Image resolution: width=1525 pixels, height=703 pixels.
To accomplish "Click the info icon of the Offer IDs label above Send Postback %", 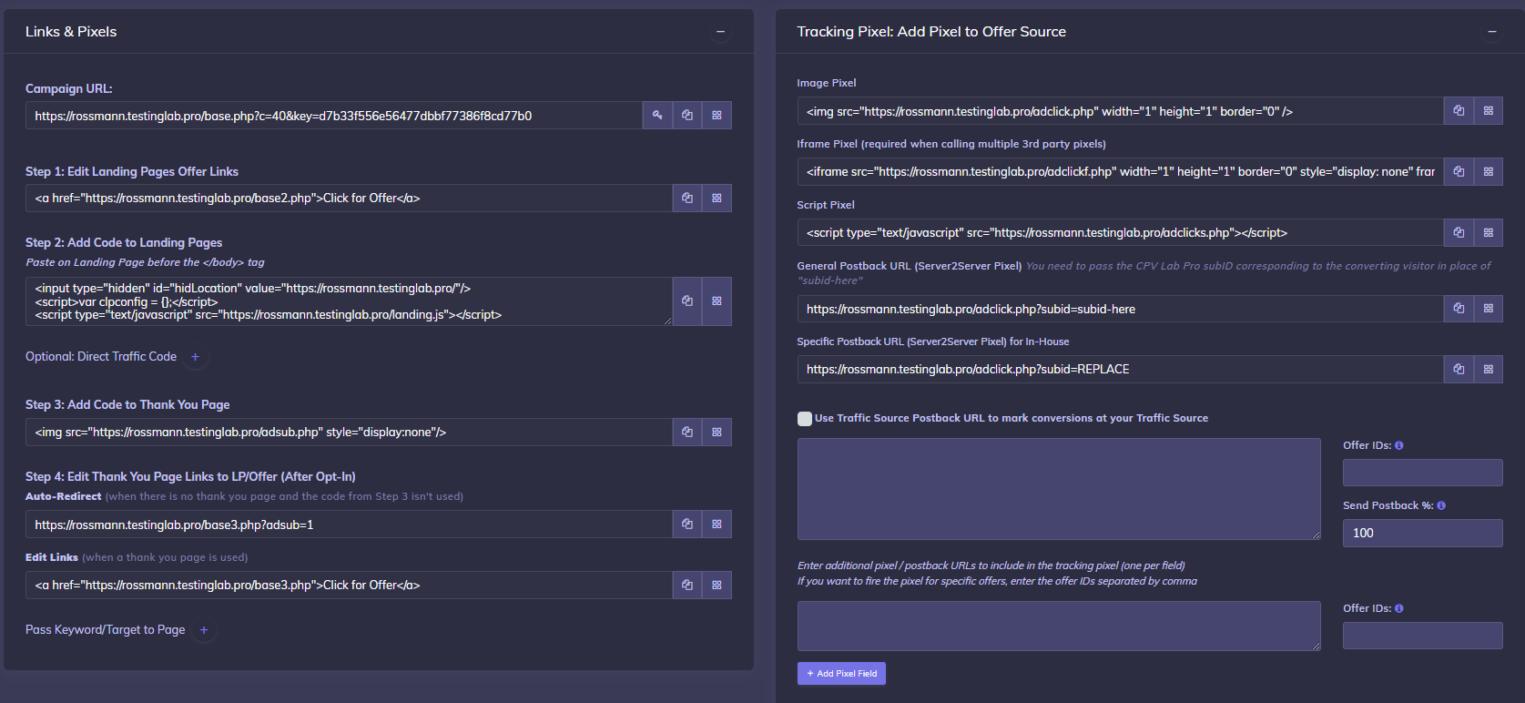I will [1399, 445].
